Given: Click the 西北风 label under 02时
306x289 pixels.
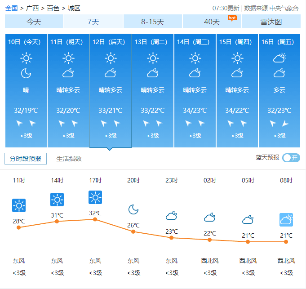Looking at the screenshot, I should (x=210, y=261).
